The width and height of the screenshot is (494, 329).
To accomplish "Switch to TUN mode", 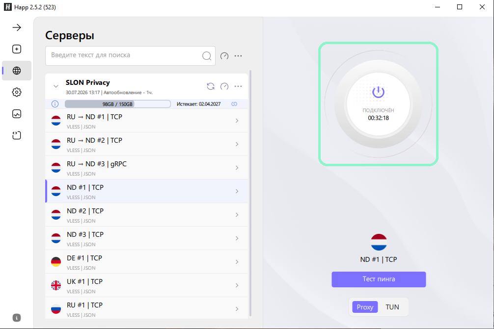I will (x=392, y=307).
